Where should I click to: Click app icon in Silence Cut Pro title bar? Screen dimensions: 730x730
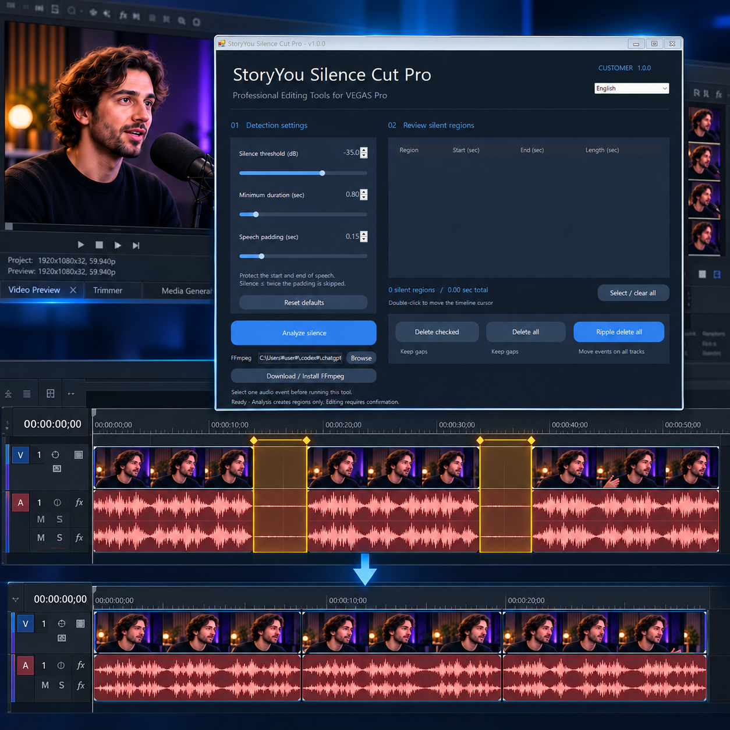click(222, 44)
